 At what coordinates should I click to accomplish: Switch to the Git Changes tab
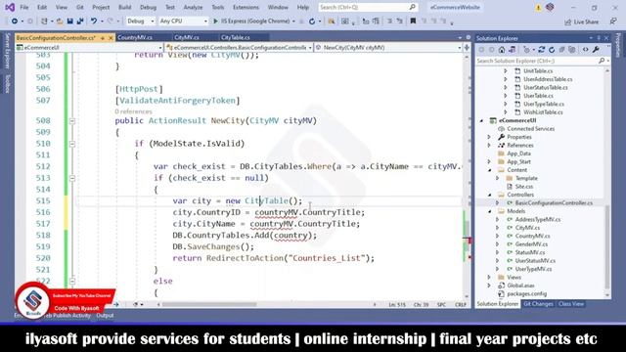[538, 304]
